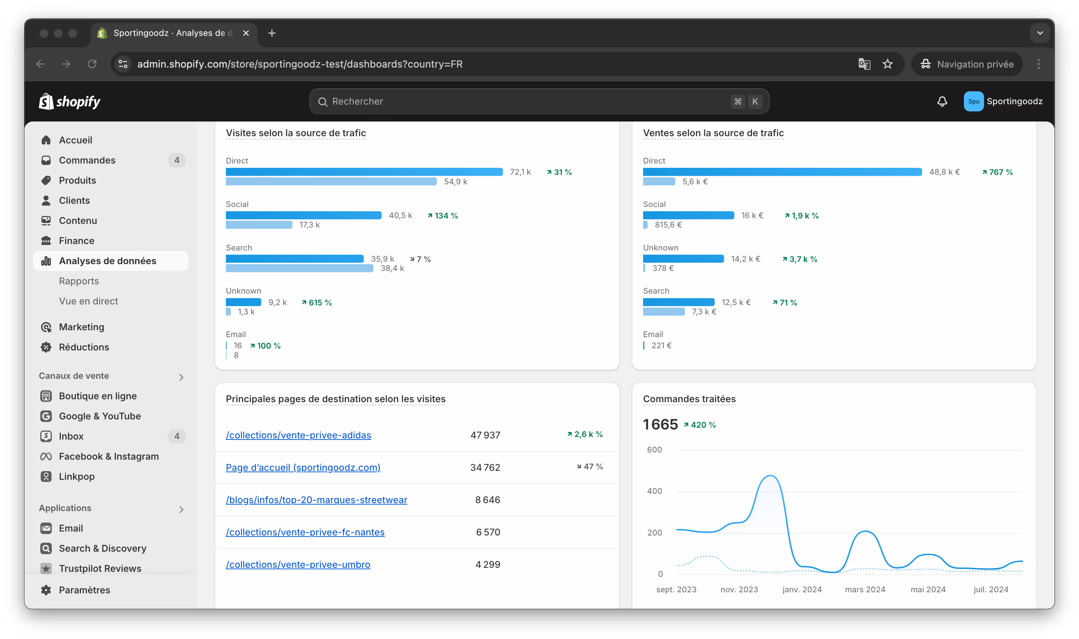
Task: Click the Produits tag icon
Action: (46, 180)
